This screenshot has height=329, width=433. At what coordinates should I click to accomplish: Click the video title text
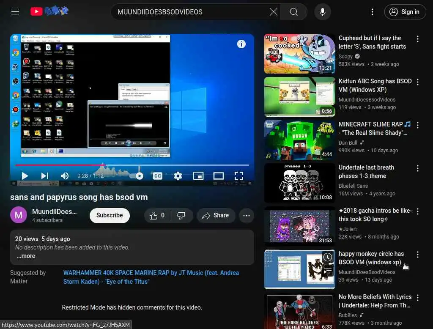pyautogui.click(x=79, y=197)
